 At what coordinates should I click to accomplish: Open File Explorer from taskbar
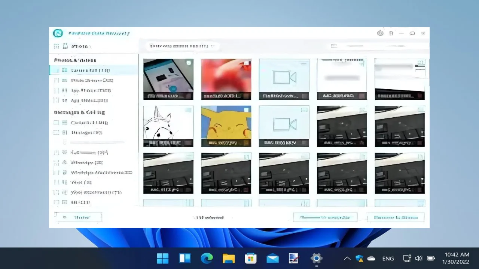click(229, 258)
